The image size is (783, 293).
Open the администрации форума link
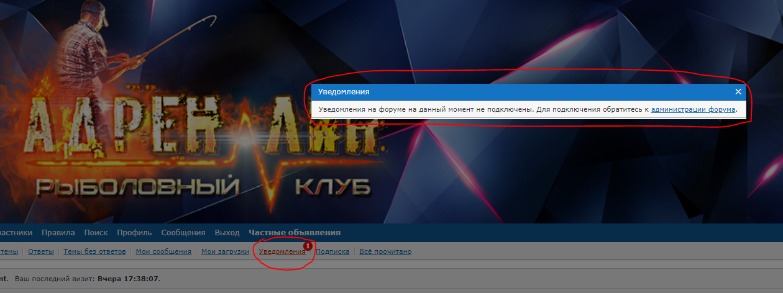[x=694, y=109]
